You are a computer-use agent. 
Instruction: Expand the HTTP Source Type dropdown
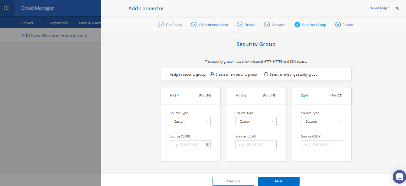coord(190,121)
